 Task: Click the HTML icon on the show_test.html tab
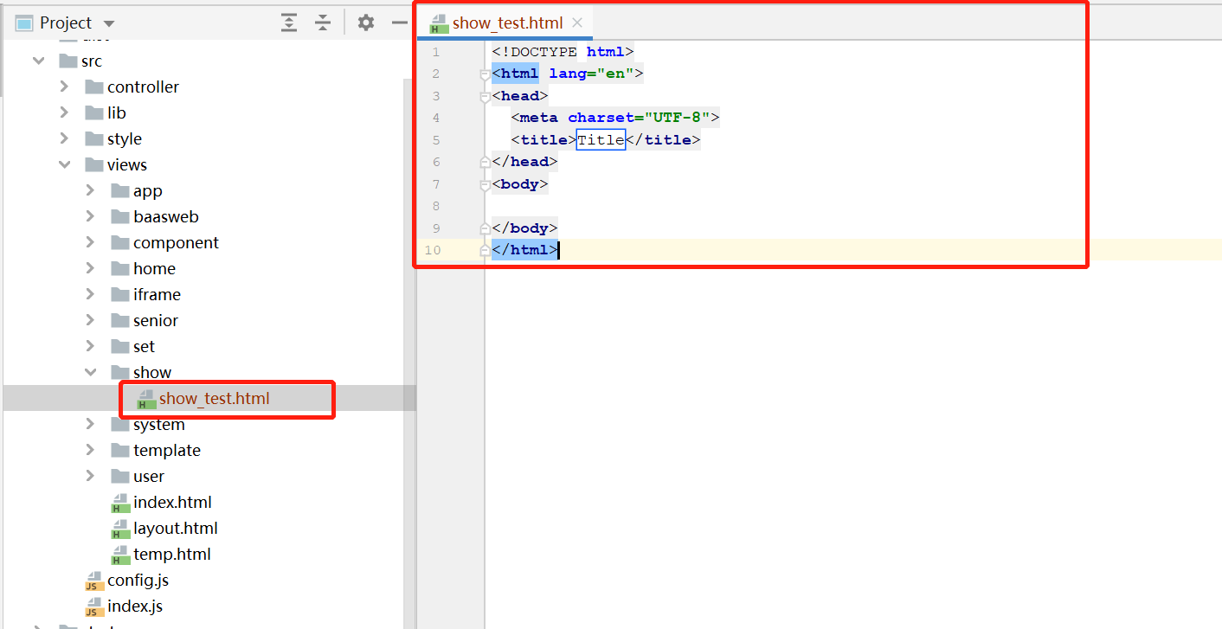pyautogui.click(x=438, y=23)
